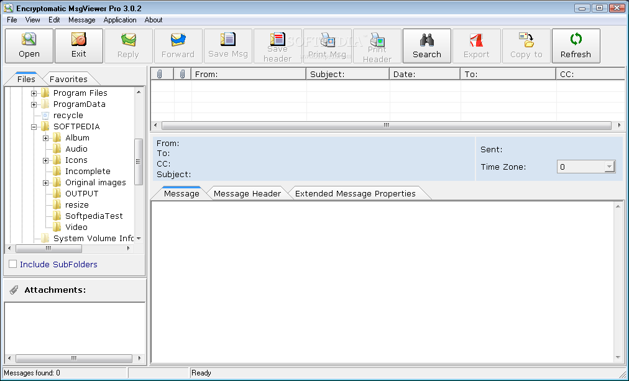
Task: Click inside the message body pane
Action: pyautogui.click(x=383, y=282)
